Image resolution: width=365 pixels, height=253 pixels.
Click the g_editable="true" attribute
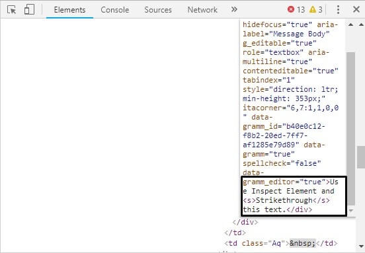[280, 43]
